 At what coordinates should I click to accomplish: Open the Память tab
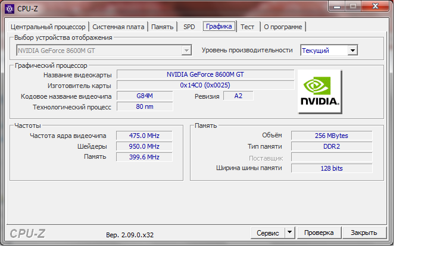[x=162, y=27]
